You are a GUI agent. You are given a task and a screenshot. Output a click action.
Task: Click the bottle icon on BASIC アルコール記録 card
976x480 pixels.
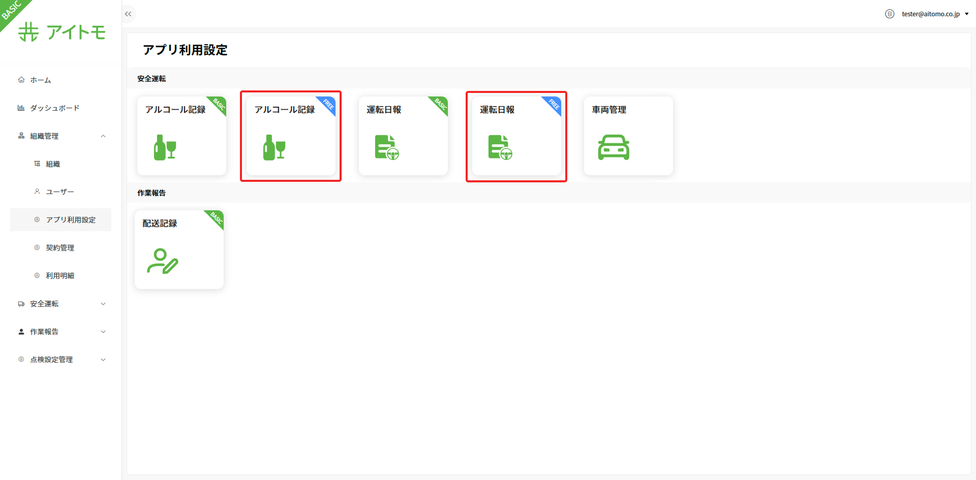tap(165, 148)
